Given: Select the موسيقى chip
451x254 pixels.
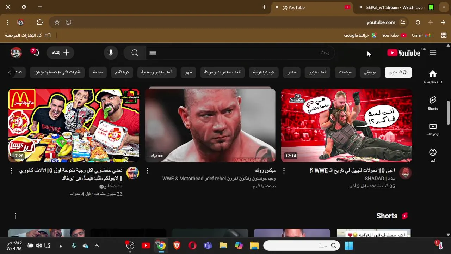Looking at the screenshot, I should coord(370,72).
